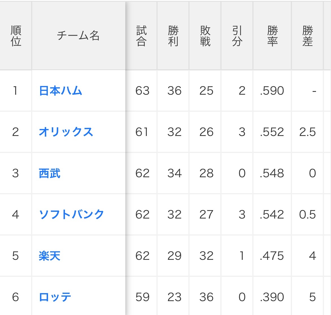
Task: Click the .475 win rate cell
Action: 272,256
